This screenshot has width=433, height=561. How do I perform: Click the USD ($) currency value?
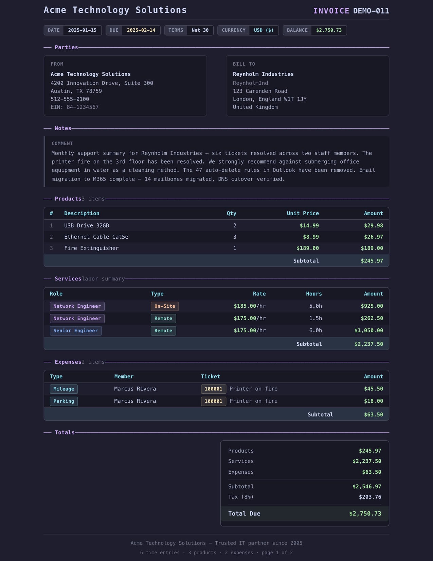[264, 30]
